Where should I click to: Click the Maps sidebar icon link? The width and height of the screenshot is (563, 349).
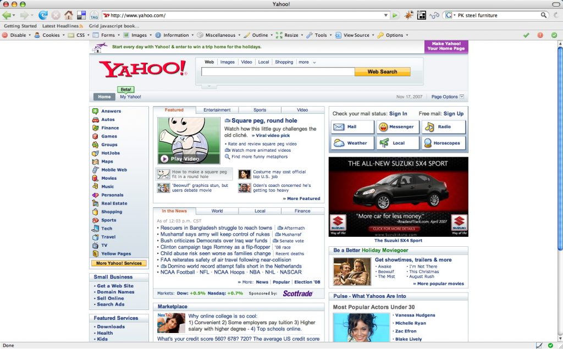pyautogui.click(x=95, y=162)
